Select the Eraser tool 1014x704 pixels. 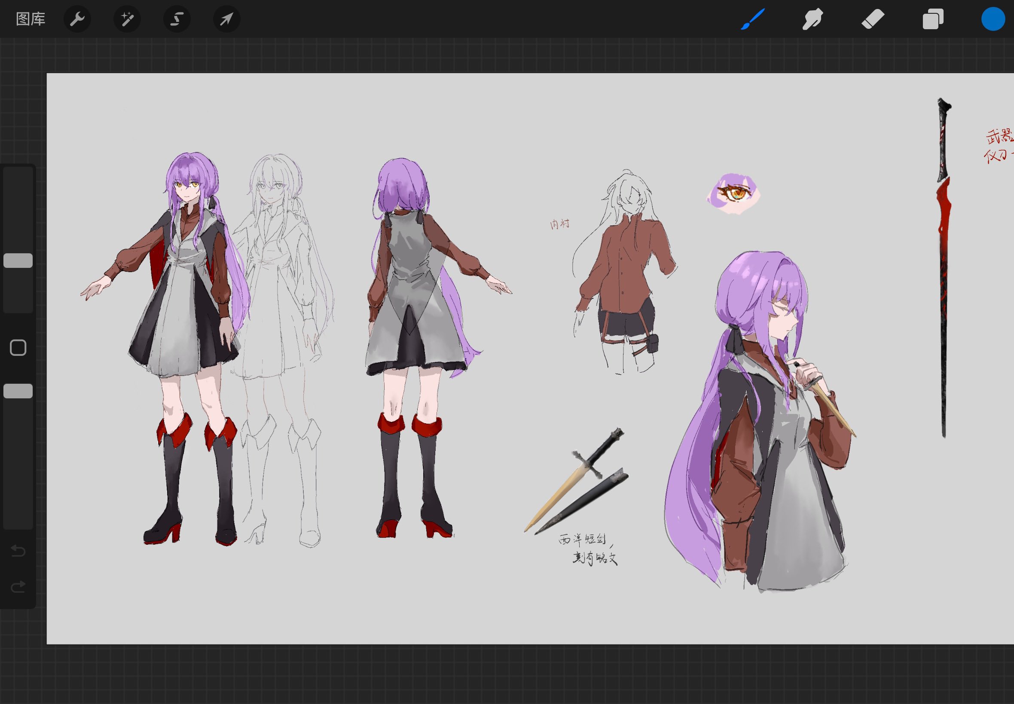[x=873, y=19]
